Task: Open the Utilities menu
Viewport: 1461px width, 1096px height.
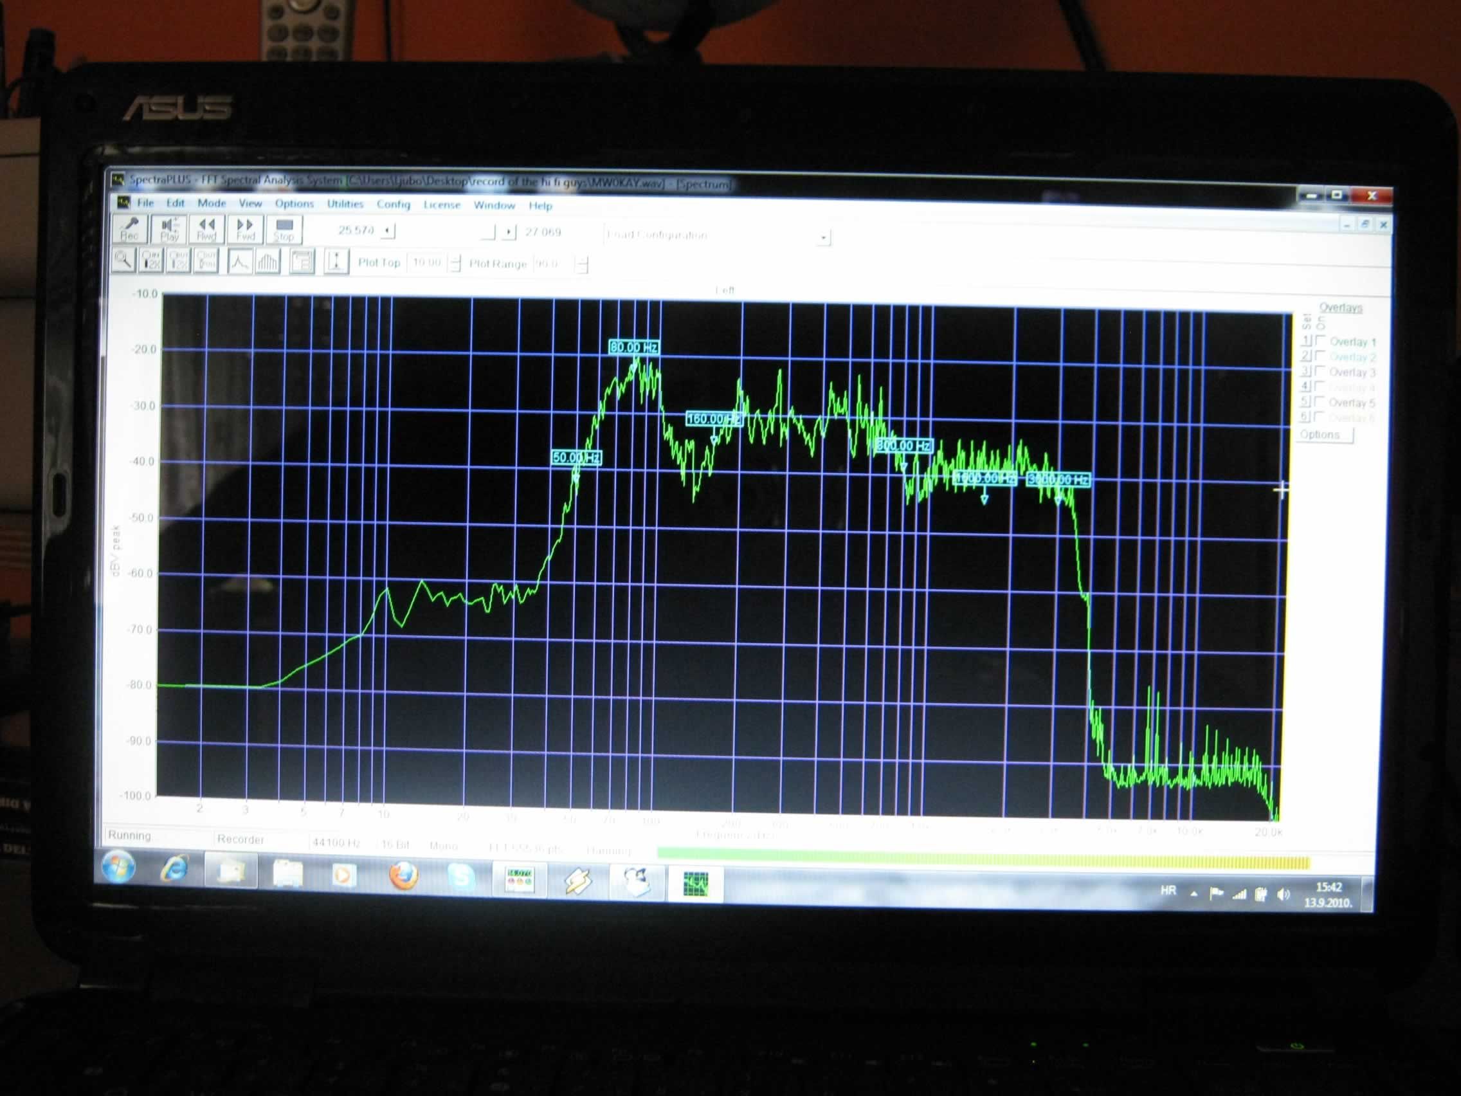Action: [x=345, y=204]
